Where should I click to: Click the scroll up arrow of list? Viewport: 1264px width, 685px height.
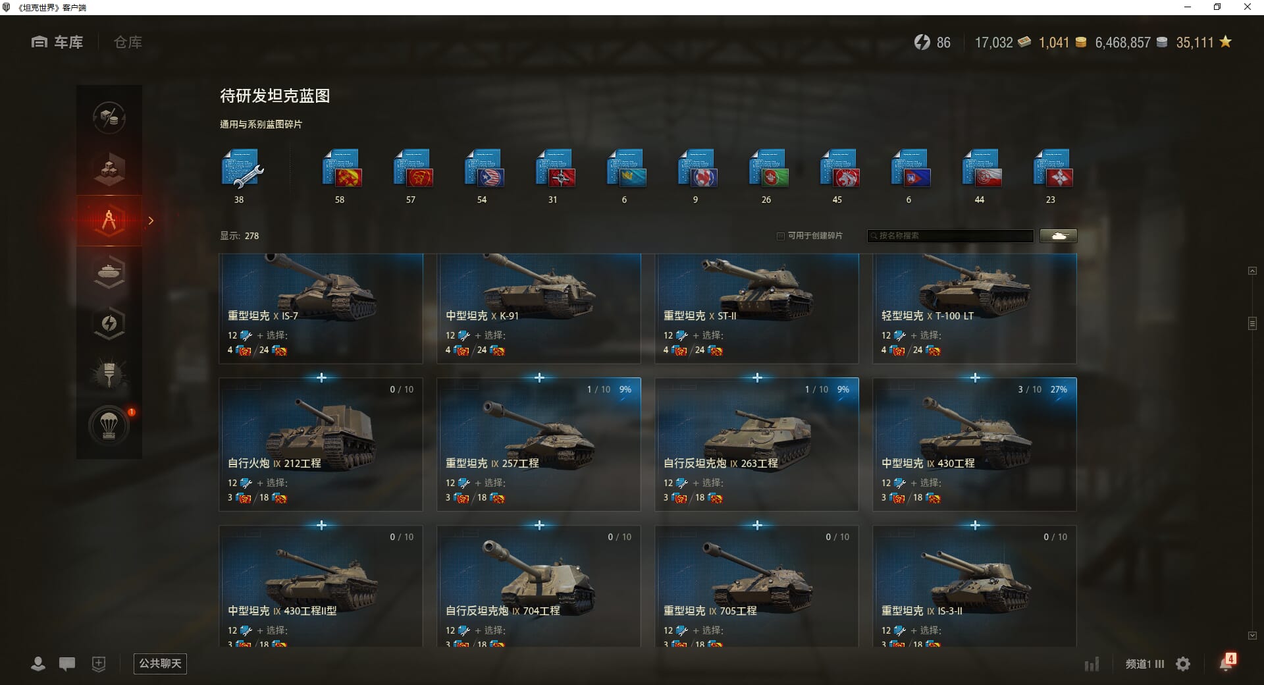point(1252,271)
